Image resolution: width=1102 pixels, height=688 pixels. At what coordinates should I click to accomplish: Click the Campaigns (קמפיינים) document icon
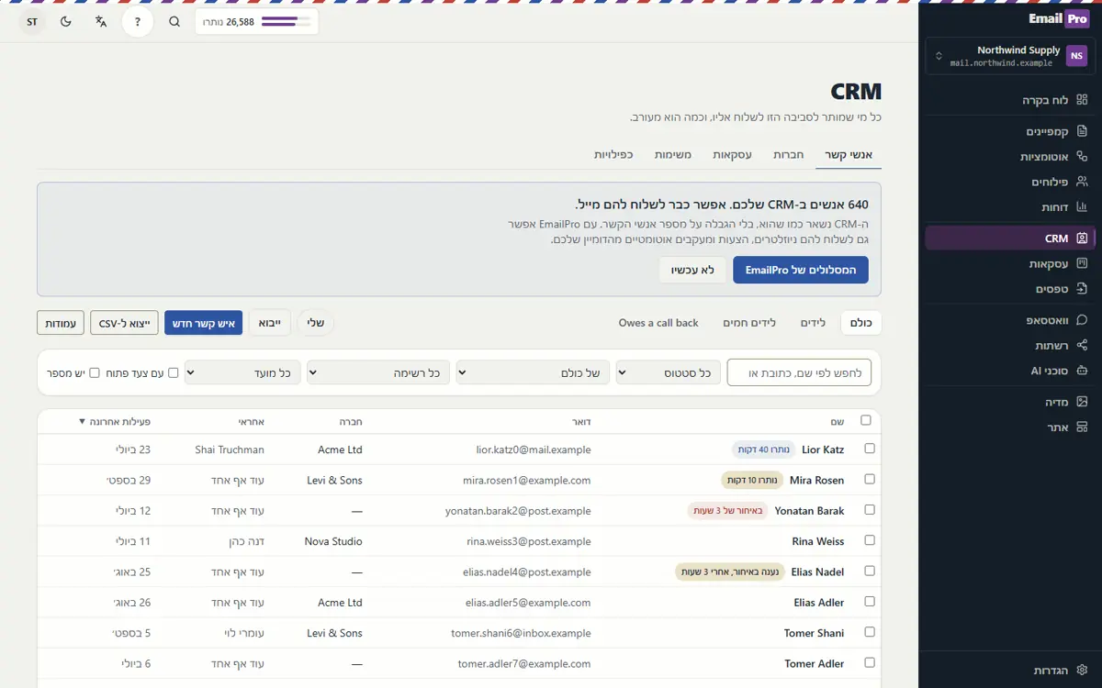[x=1082, y=131]
